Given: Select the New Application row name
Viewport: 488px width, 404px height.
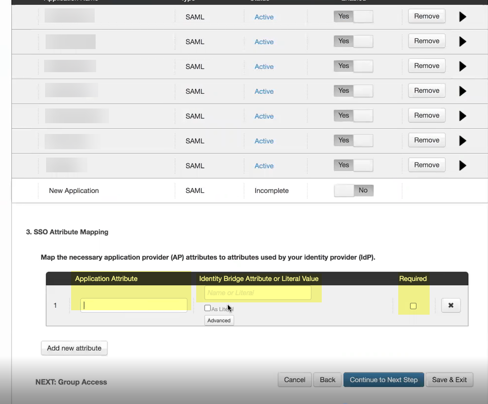Looking at the screenshot, I should tap(74, 190).
